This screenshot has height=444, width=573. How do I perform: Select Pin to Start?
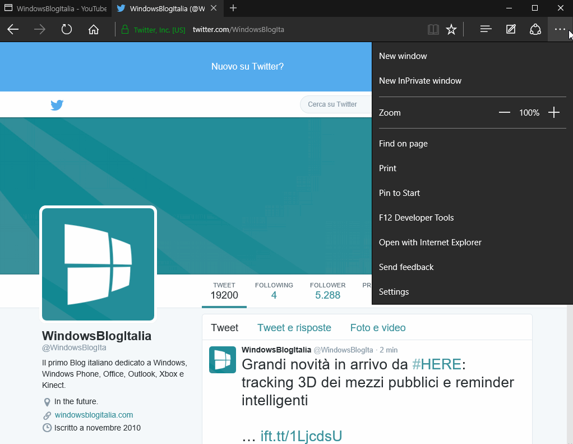(x=472, y=193)
